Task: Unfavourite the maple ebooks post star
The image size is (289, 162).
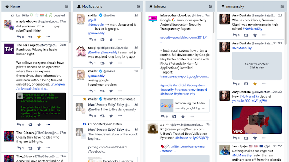Action: click(39, 37)
